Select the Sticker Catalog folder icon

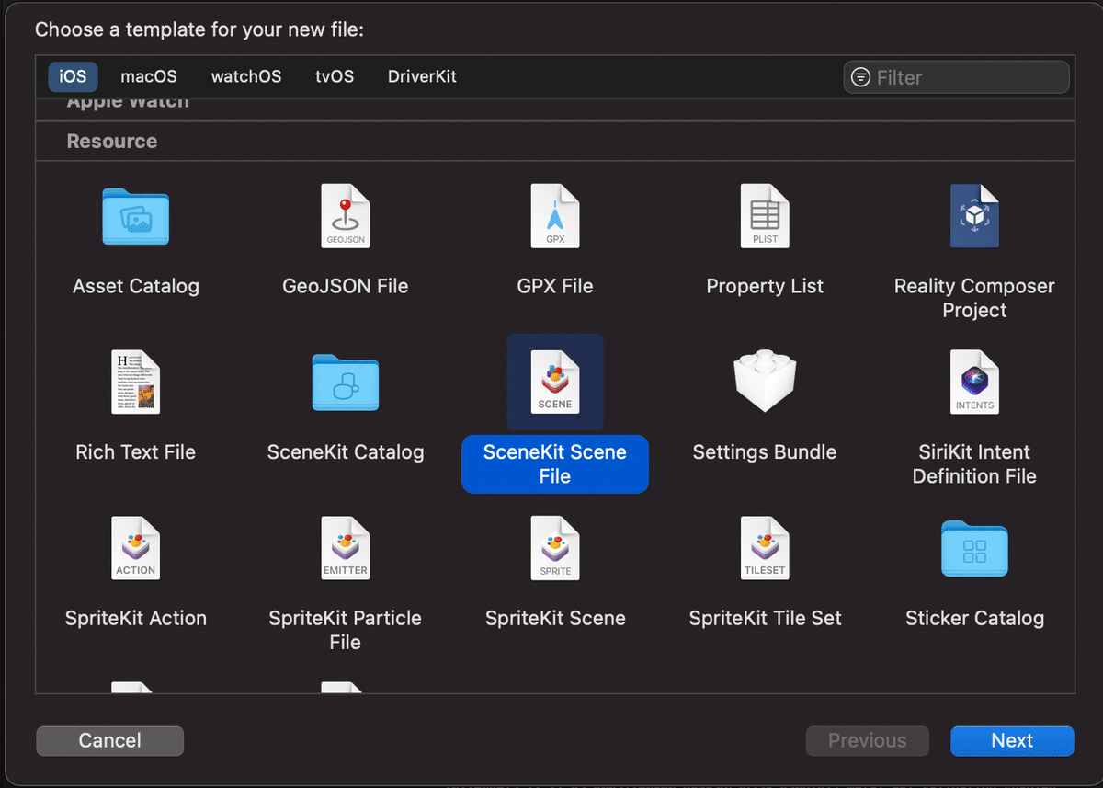click(974, 547)
